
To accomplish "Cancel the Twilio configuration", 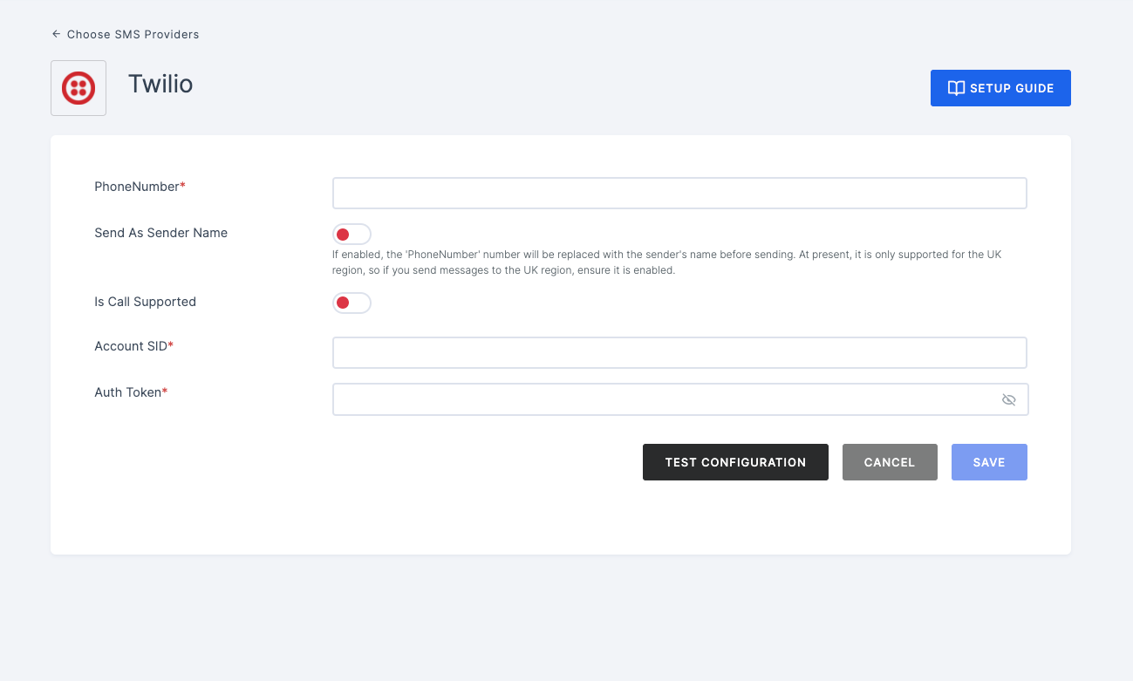I will (x=890, y=462).
